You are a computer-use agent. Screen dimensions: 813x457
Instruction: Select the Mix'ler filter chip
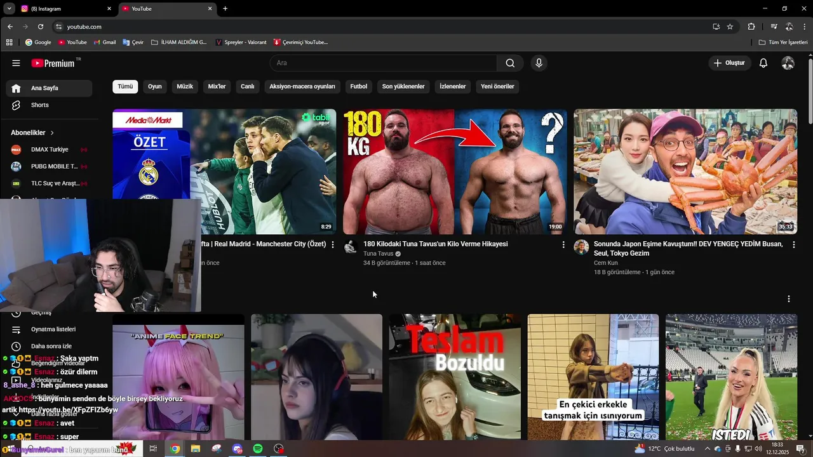pos(217,86)
